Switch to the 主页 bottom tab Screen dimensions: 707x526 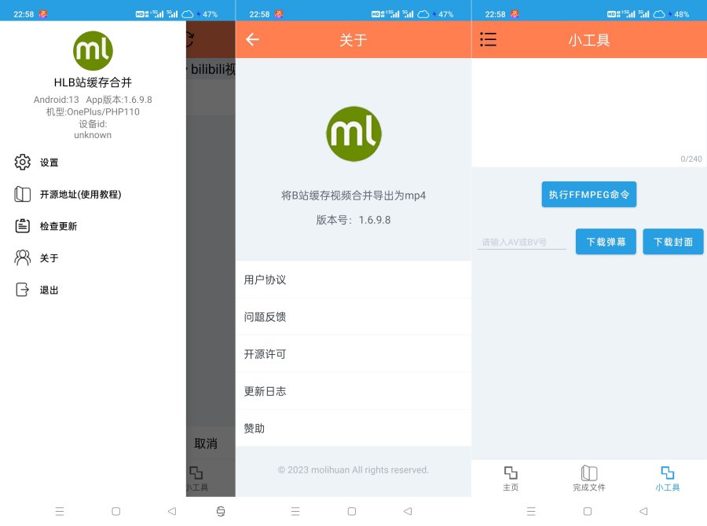(x=511, y=478)
